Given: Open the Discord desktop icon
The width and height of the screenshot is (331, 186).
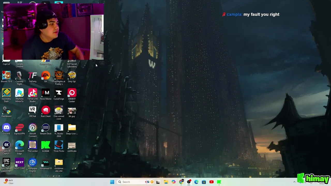Looking at the screenshot, I should pyautogui.click(x=6, y=129).
